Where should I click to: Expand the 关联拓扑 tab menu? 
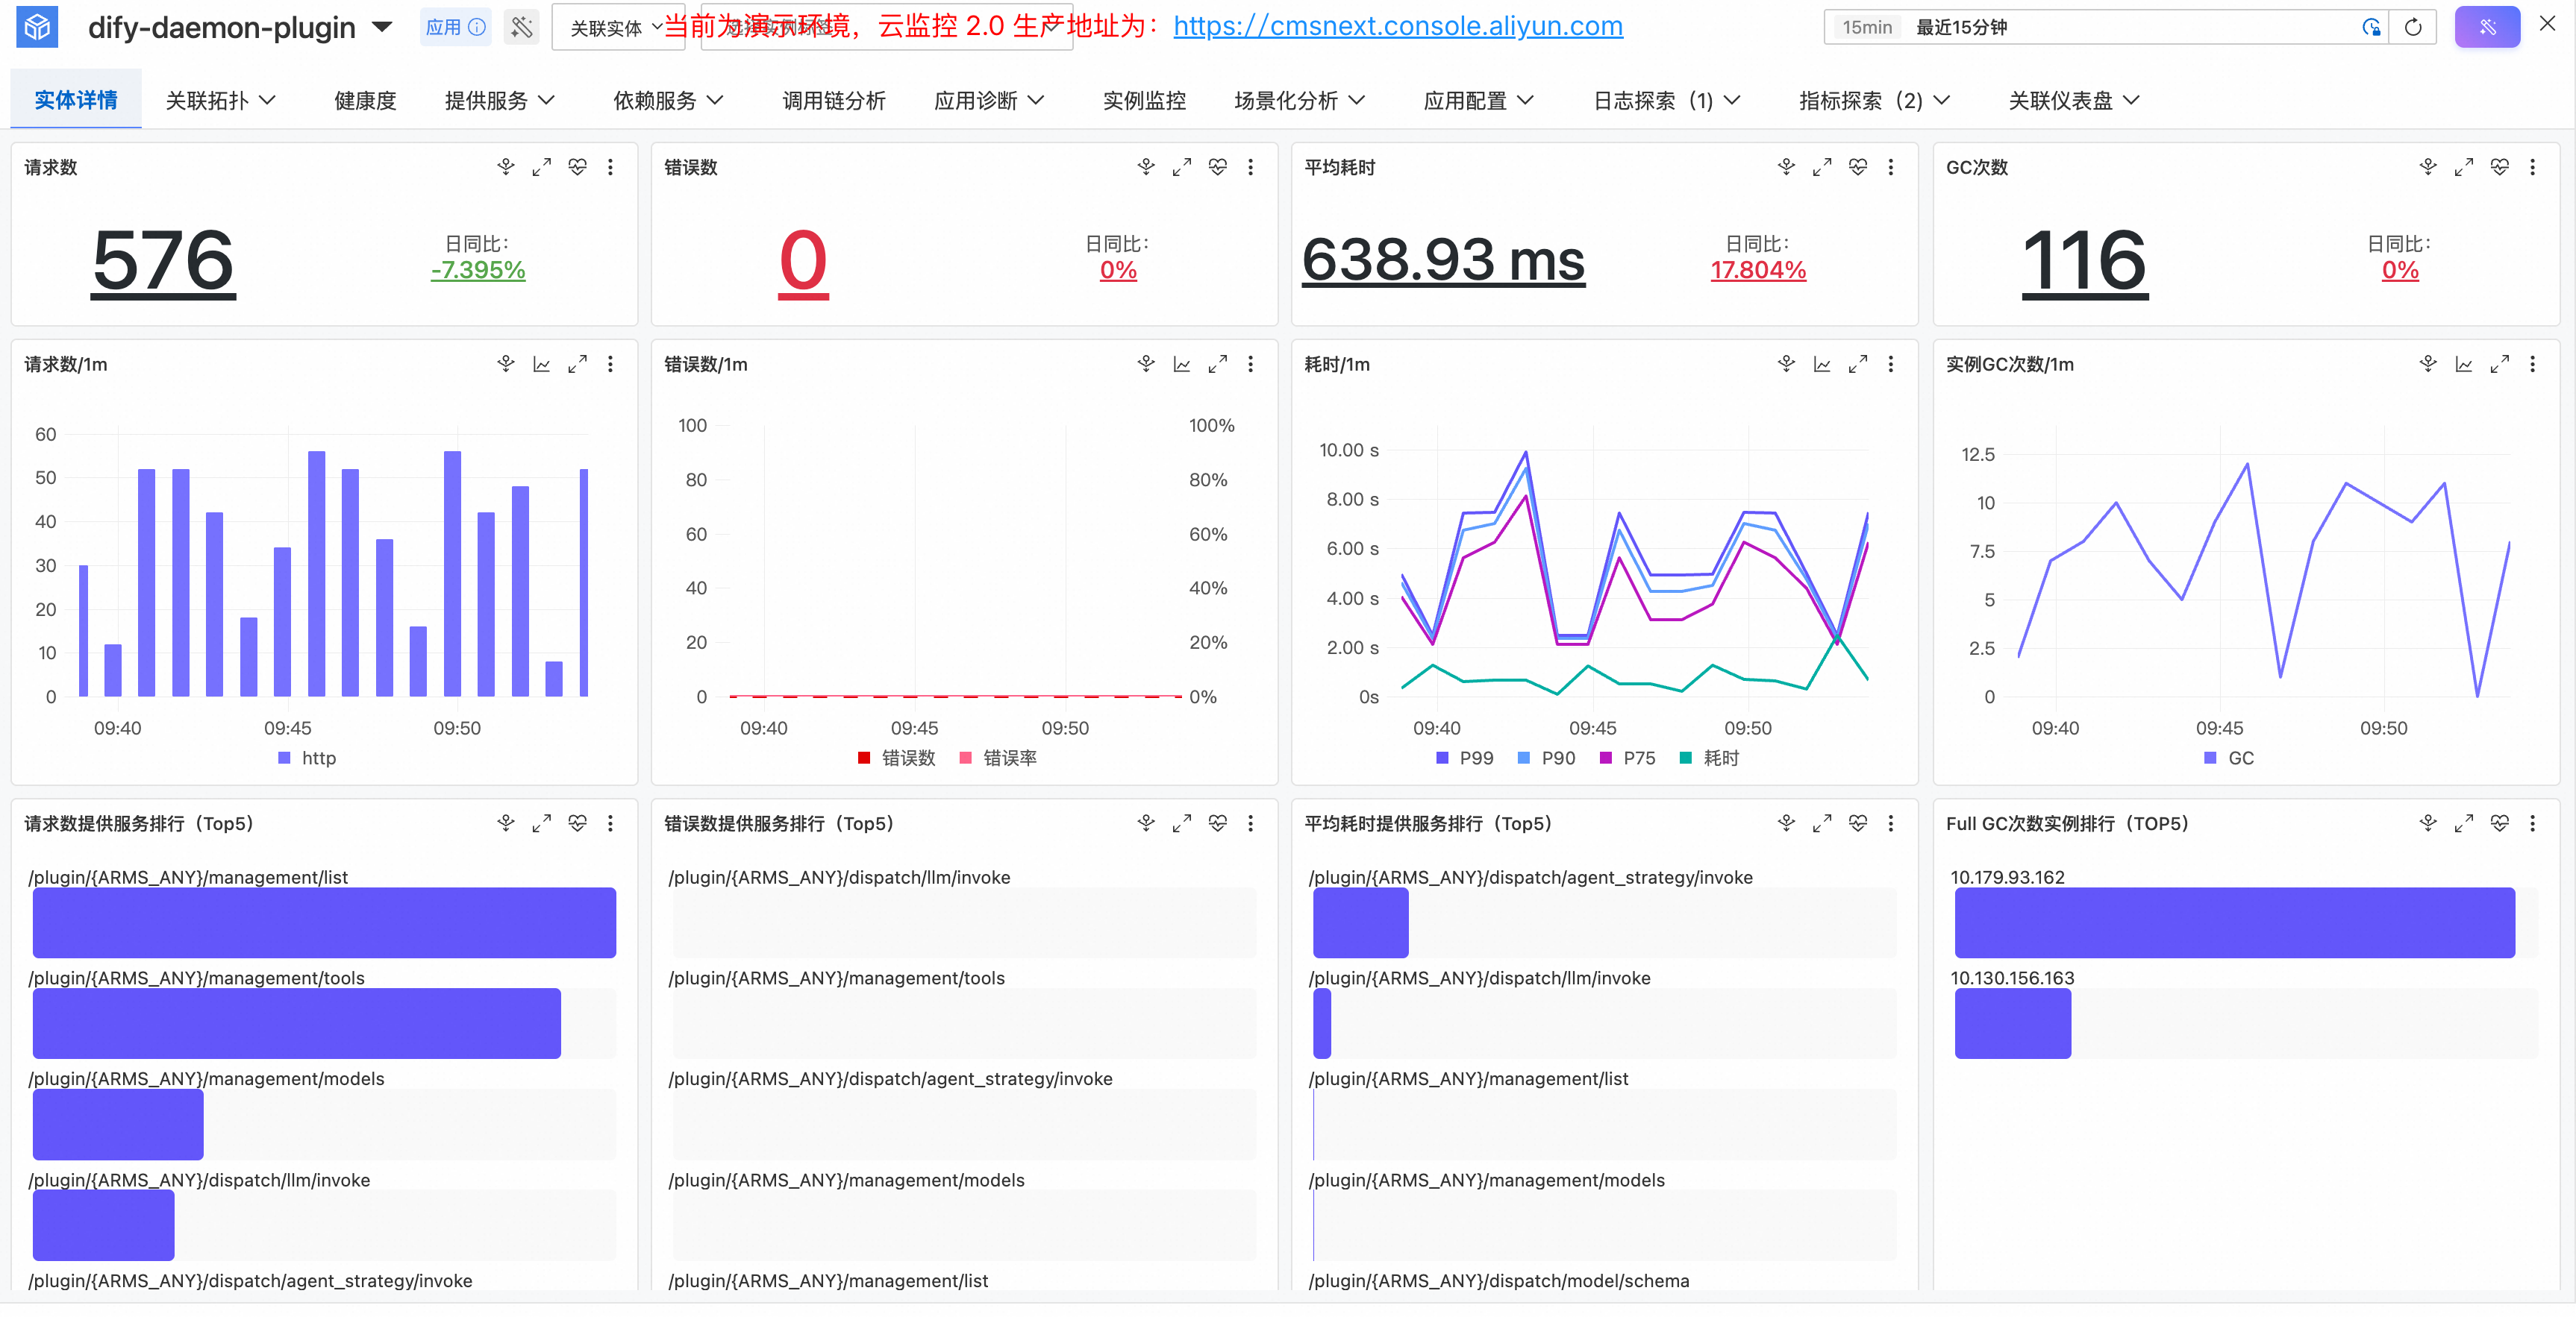pyautogui.click(x=220, y=100)
